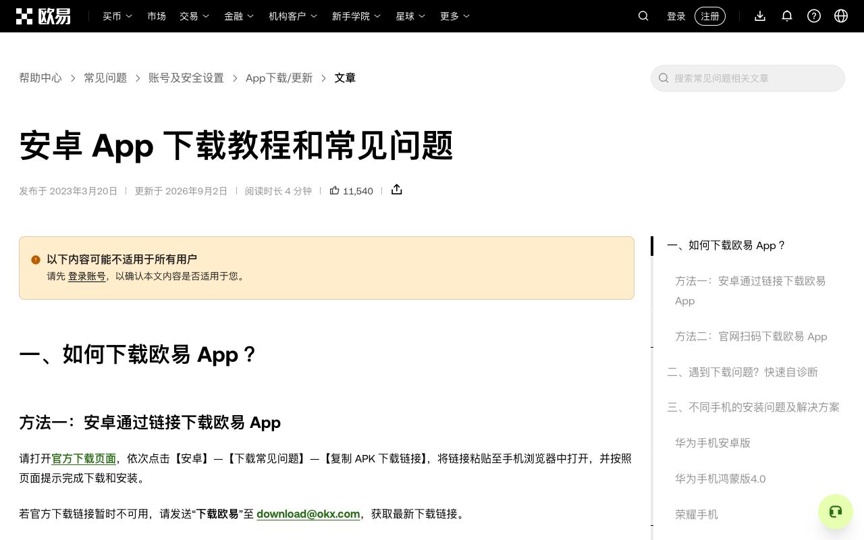The image size is (864, 540).
Task: Open customer support chat bubble
Action: pos(836,512)
